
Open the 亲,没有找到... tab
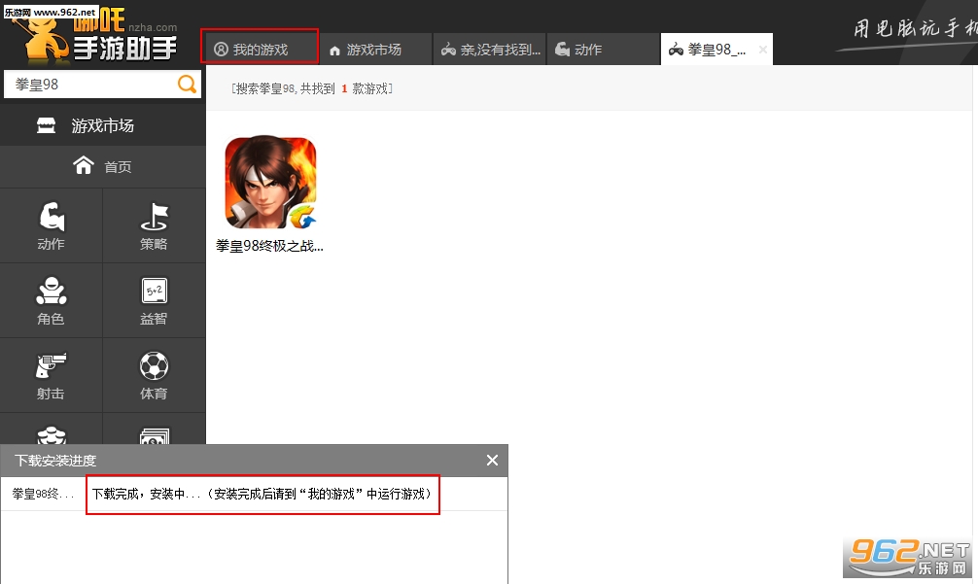coord(490,50)
